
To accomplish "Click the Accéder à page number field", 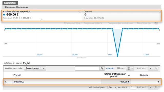I will 133,87.
